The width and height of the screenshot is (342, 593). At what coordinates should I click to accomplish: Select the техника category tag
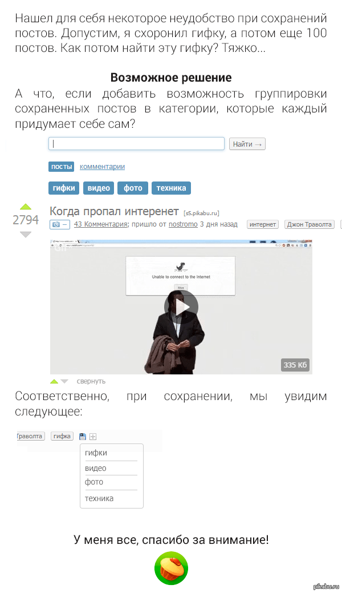171,188
